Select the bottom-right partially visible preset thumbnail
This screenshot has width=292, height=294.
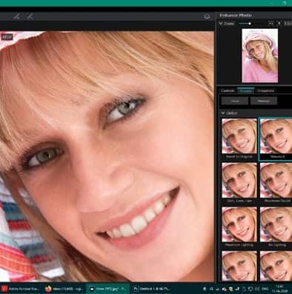pos(276,266)
